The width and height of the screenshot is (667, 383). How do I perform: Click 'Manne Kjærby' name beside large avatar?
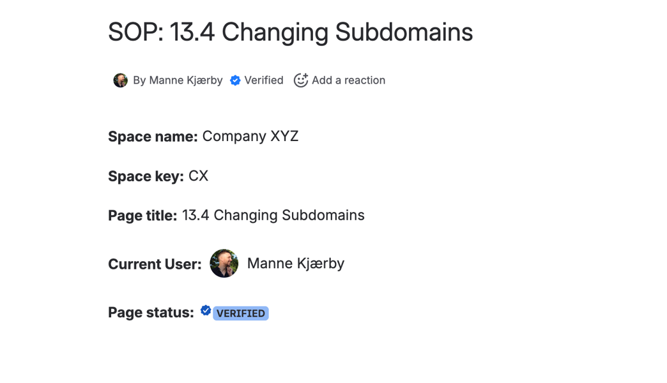click(x=296, y=264)
